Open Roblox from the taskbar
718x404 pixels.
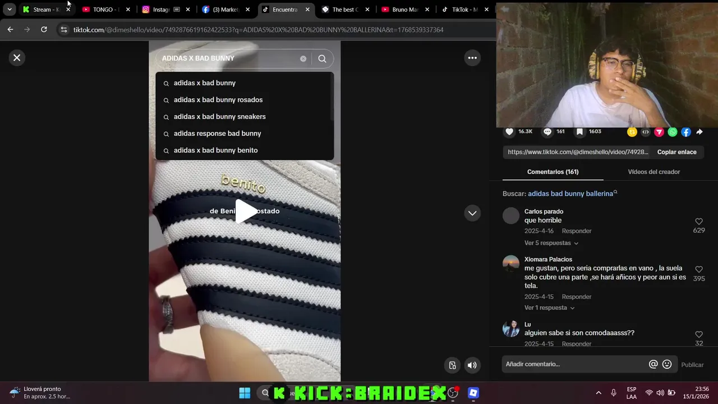(x=473, y=393)
